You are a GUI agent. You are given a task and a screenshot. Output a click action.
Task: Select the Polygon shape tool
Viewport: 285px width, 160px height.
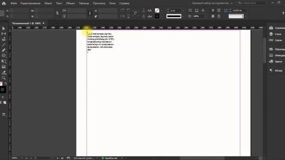tap(4, 56)
